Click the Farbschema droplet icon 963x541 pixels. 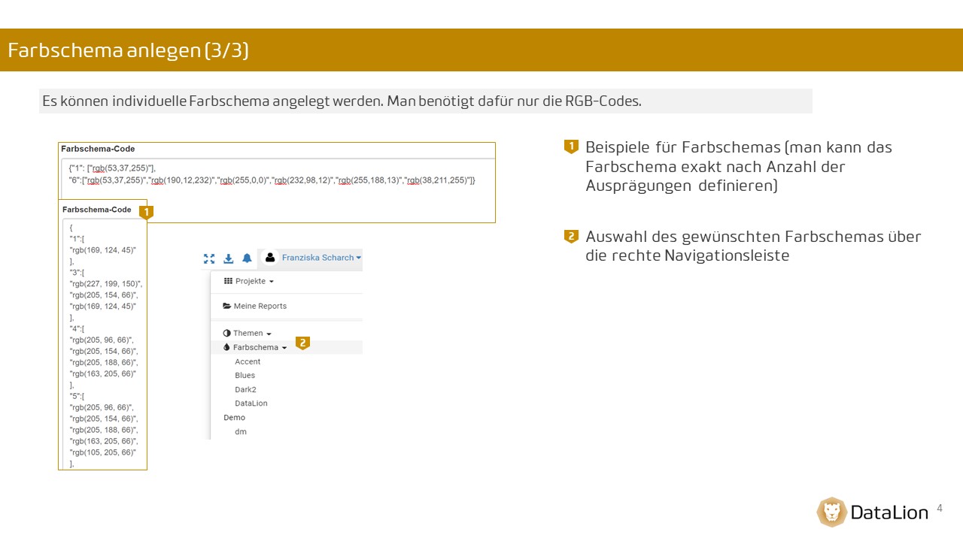tap(226, 348)
